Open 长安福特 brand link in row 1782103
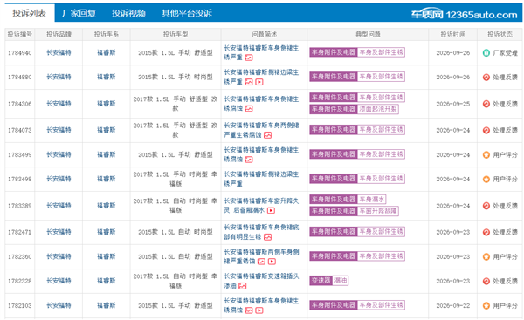 coord(59,305)
